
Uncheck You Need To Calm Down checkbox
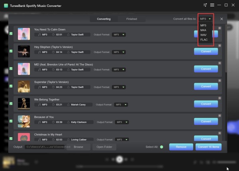pyautogui.click(x=11, y=34)
